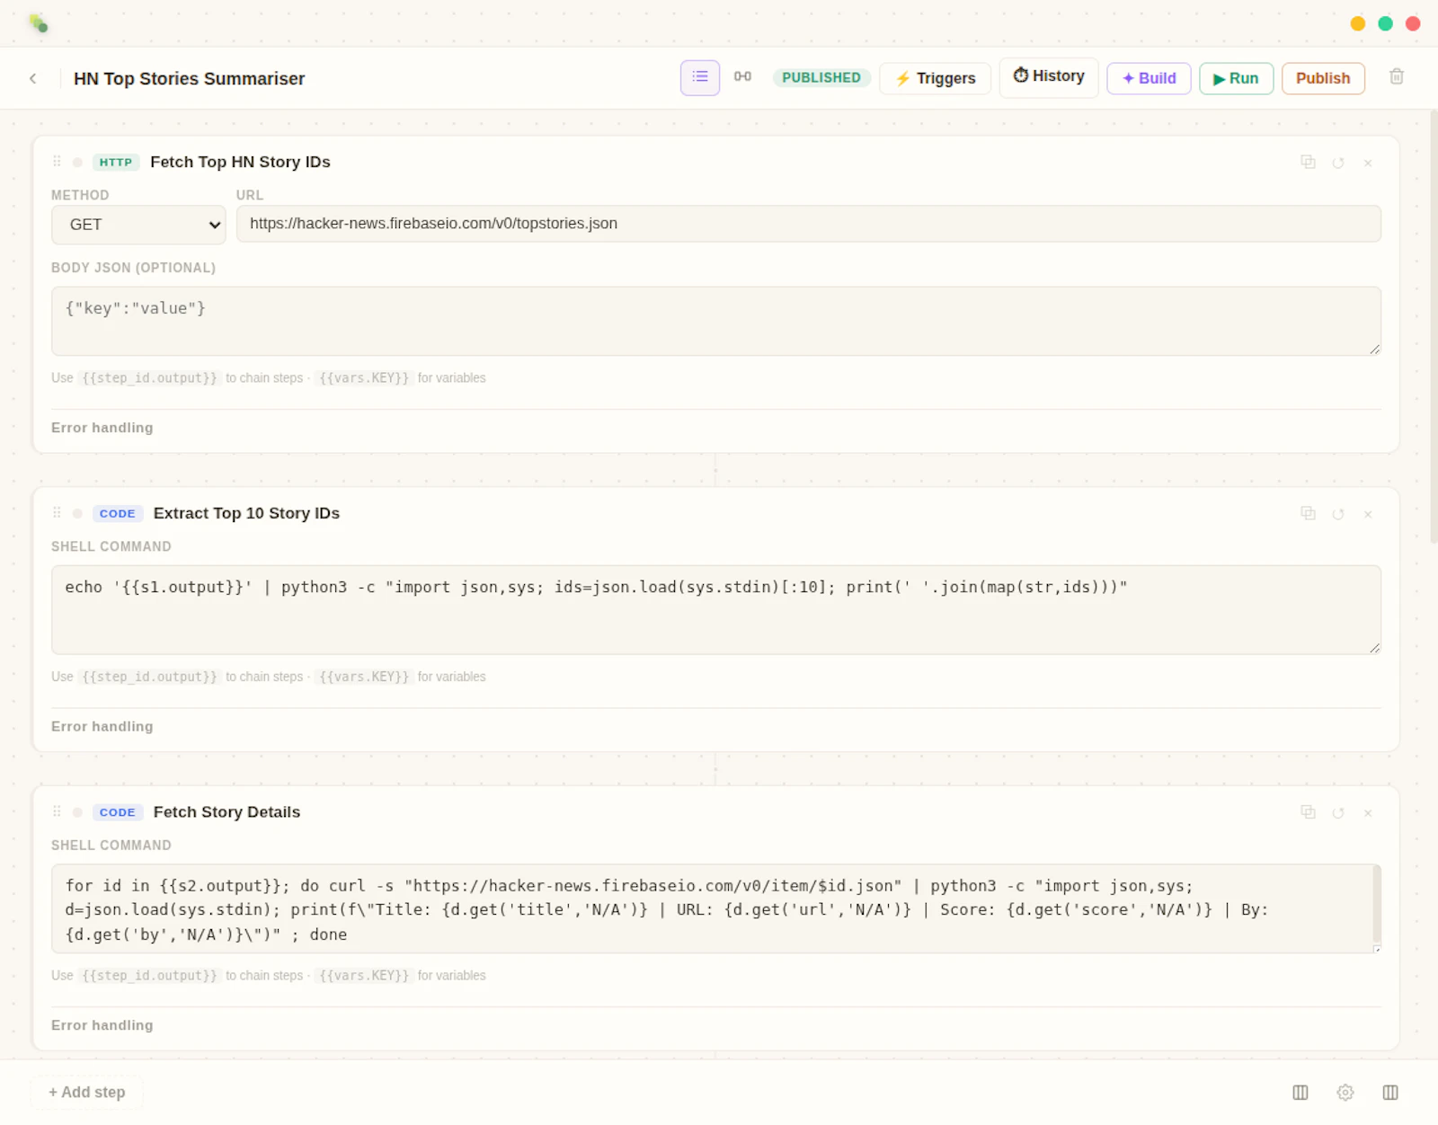Screen dimensions: 1438x1125
Task: Open the columns panel icon left of gear
Action: click(1300, 1093)
